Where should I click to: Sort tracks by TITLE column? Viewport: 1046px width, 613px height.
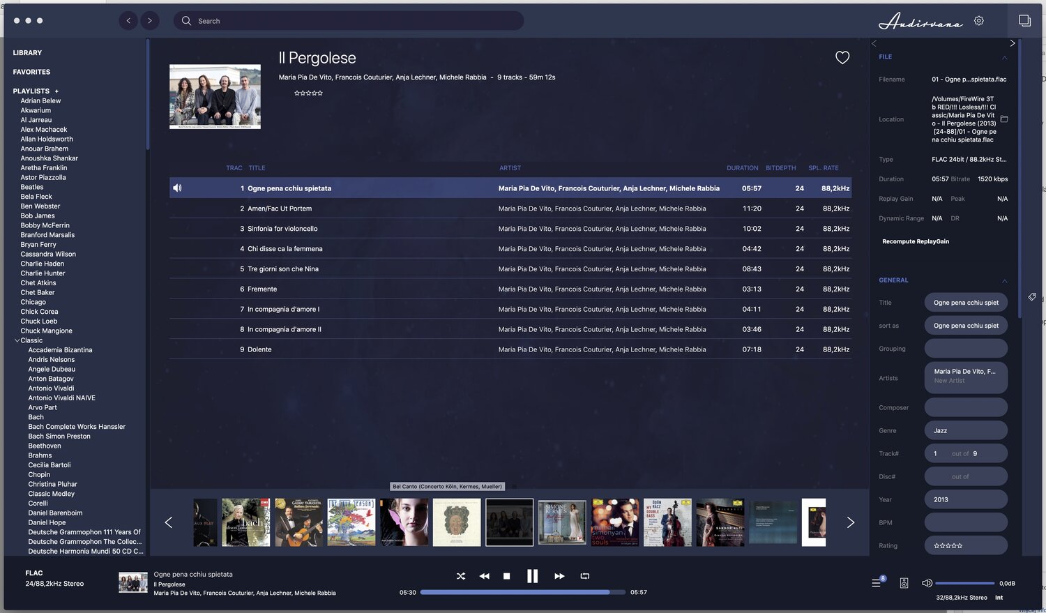coord(257,168)
